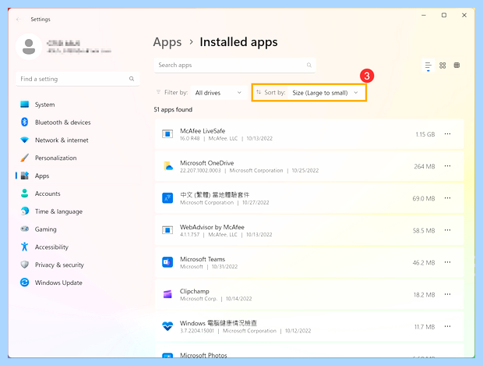Click the Search apps magnifier icon
The height and width of the screenshot is (366, 483).
(x=309, y=65)
